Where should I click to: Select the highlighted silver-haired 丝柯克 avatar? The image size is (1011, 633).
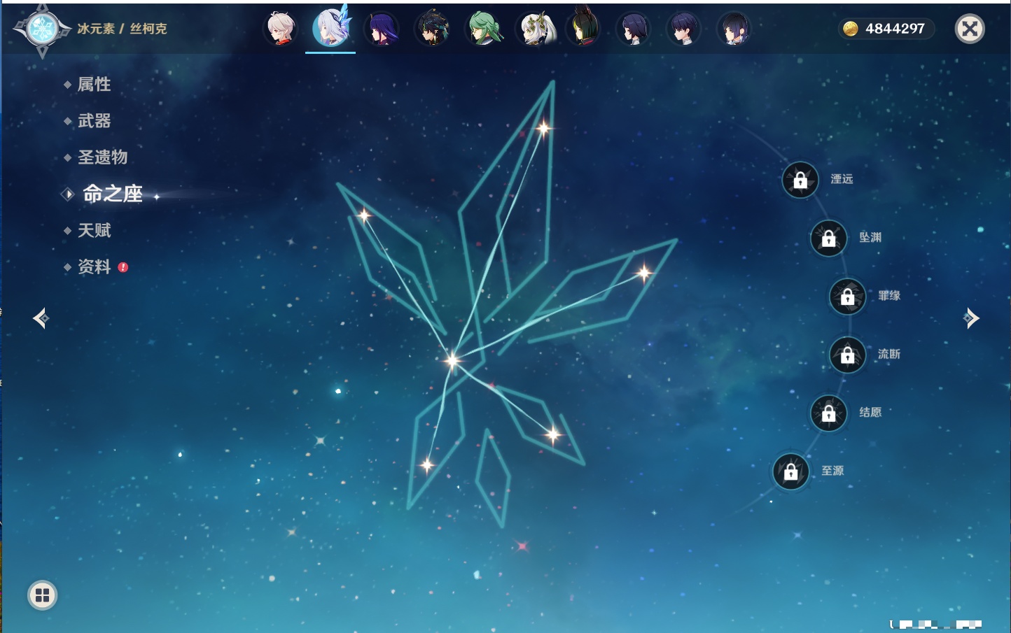coord(330,29)
